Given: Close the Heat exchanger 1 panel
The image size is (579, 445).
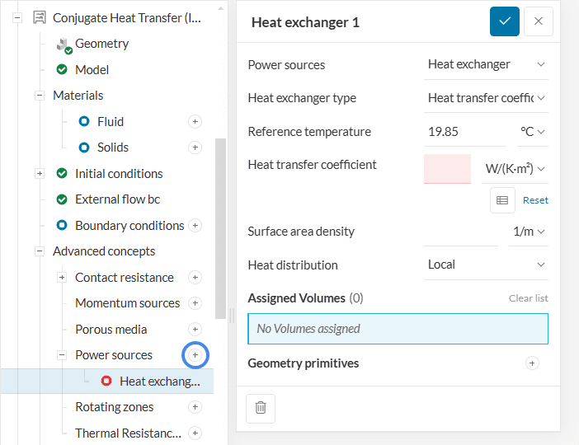Looking at the screenshot, I should (539, 21).
